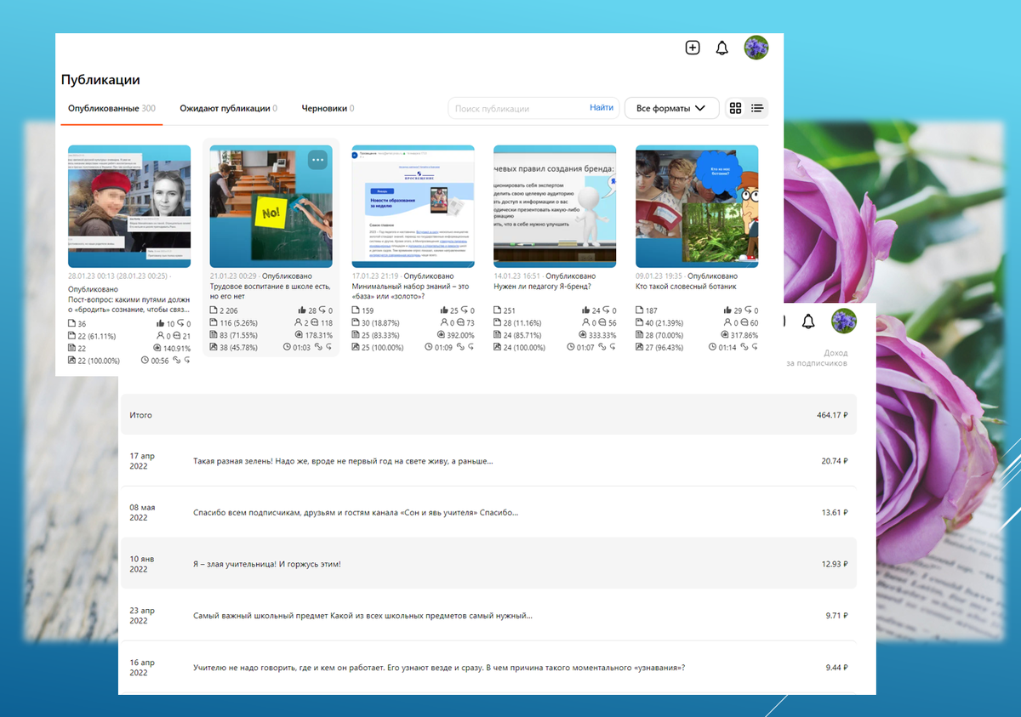1021x717 pixels.
Task: Select the Итого total row
Action: [488, 415]
